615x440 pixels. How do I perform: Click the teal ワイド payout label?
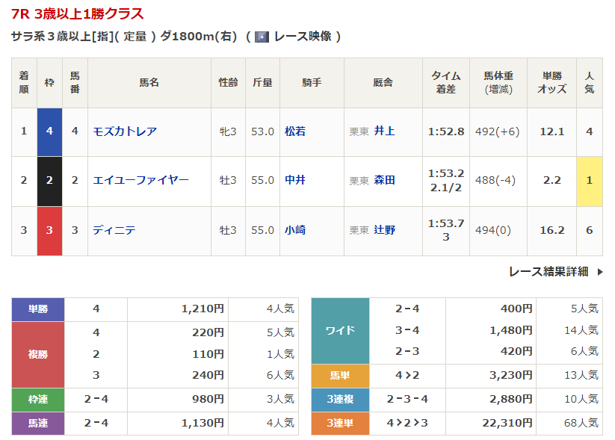340,330
